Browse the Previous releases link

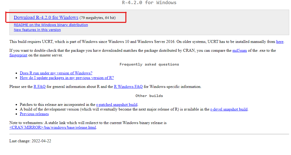[x=34, y=114]
